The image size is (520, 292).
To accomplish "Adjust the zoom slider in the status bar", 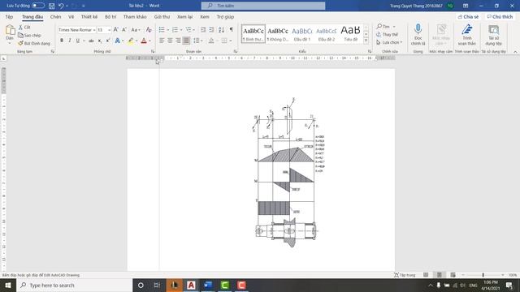I will 483,275.
